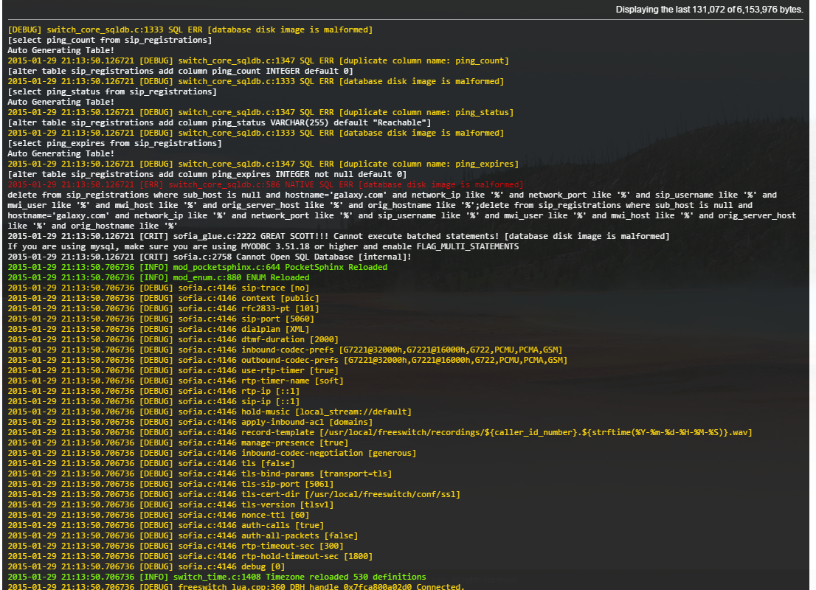Select the 'If you are using mysql' hint line
The image size is (816, 590).
point(263,246)
